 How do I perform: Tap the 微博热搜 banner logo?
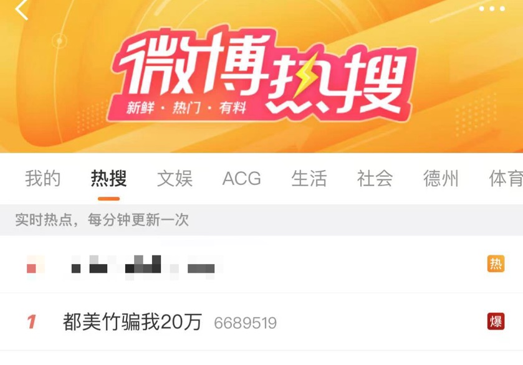pos(262,73)
